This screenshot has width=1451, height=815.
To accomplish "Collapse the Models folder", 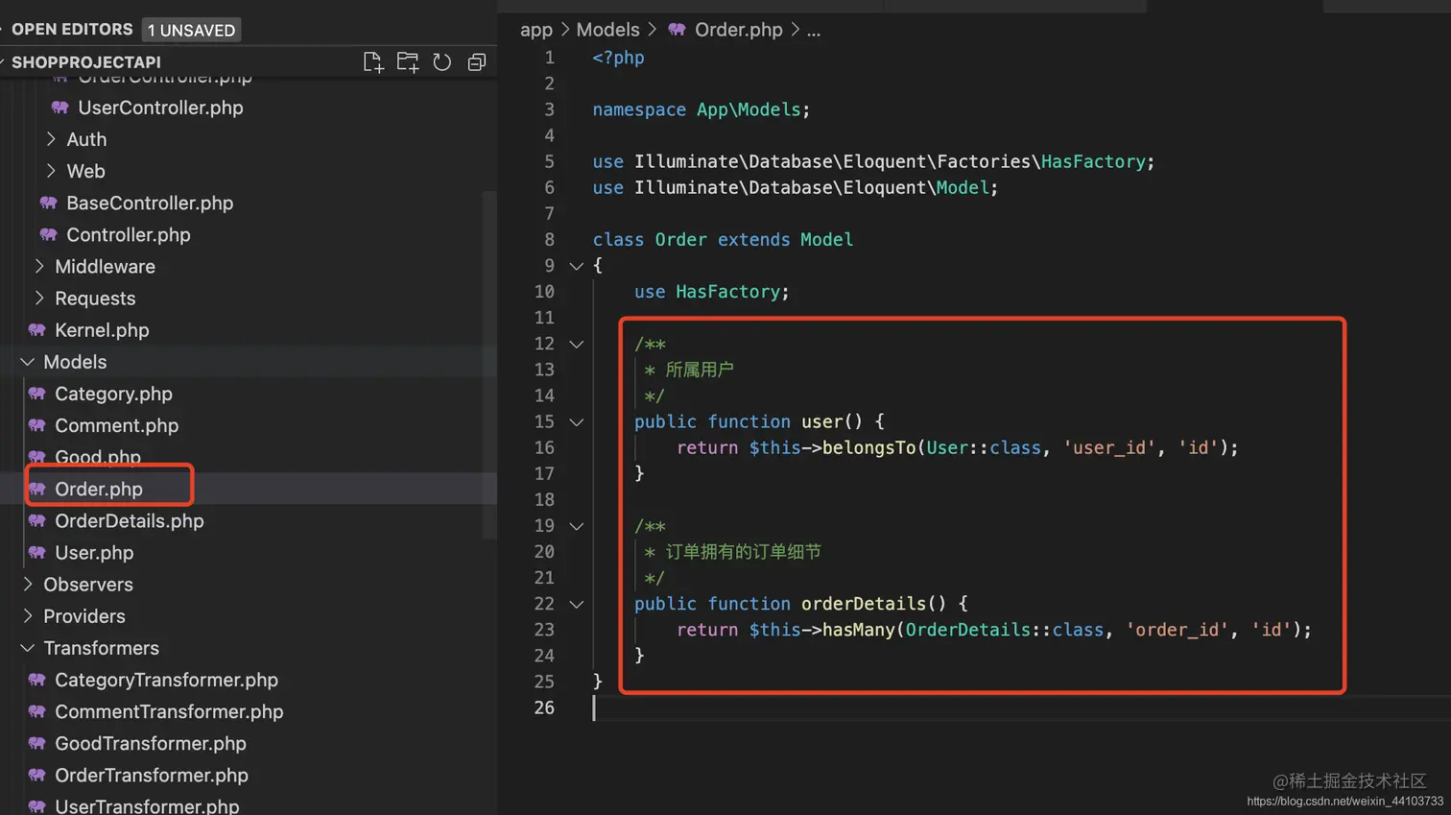I will pyautogui.click(x=75, y=361).
